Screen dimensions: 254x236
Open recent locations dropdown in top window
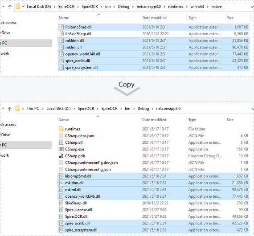4,7
